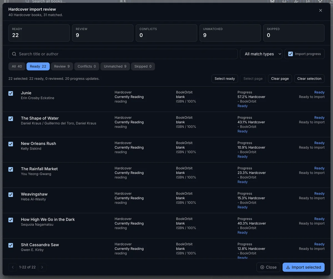Click author Sequoia Nagamatsu

(x=37, y=225)
